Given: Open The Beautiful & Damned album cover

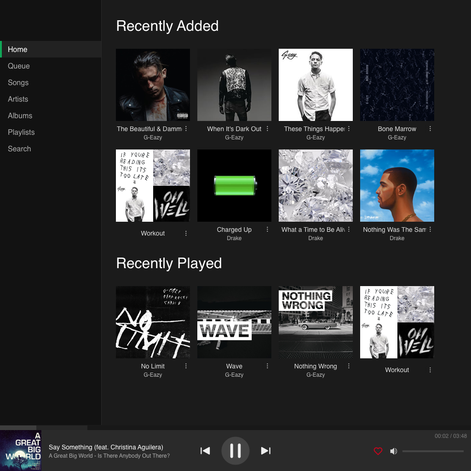Looking at the screenshot, I should coord(153,85).
